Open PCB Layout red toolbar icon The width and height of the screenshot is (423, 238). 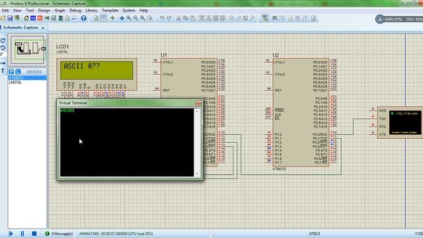[x=40, y=18]
